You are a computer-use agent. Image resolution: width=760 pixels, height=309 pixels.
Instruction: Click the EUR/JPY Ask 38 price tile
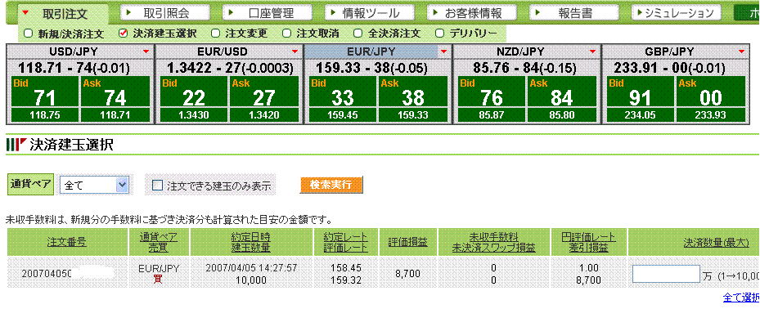[413, 92]
